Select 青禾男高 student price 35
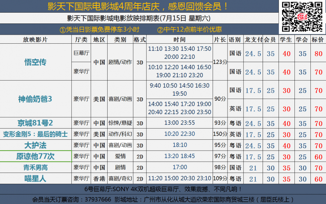This screenshot has height=204, width=326. click(x=287, y=168)
